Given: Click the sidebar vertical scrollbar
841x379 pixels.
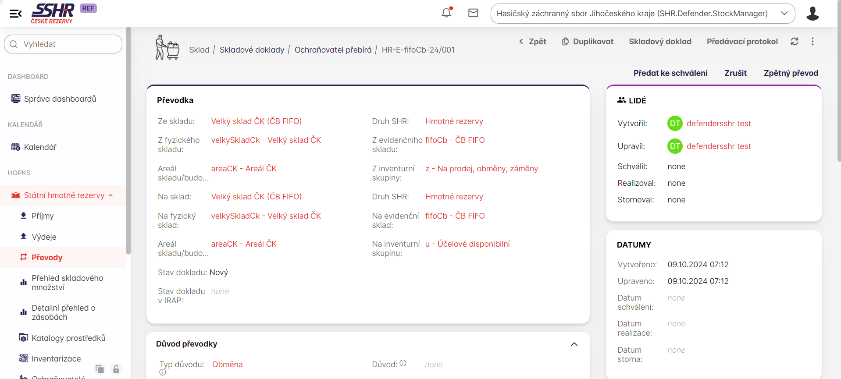Looking at the screenshot, I should tap(128, 140).
